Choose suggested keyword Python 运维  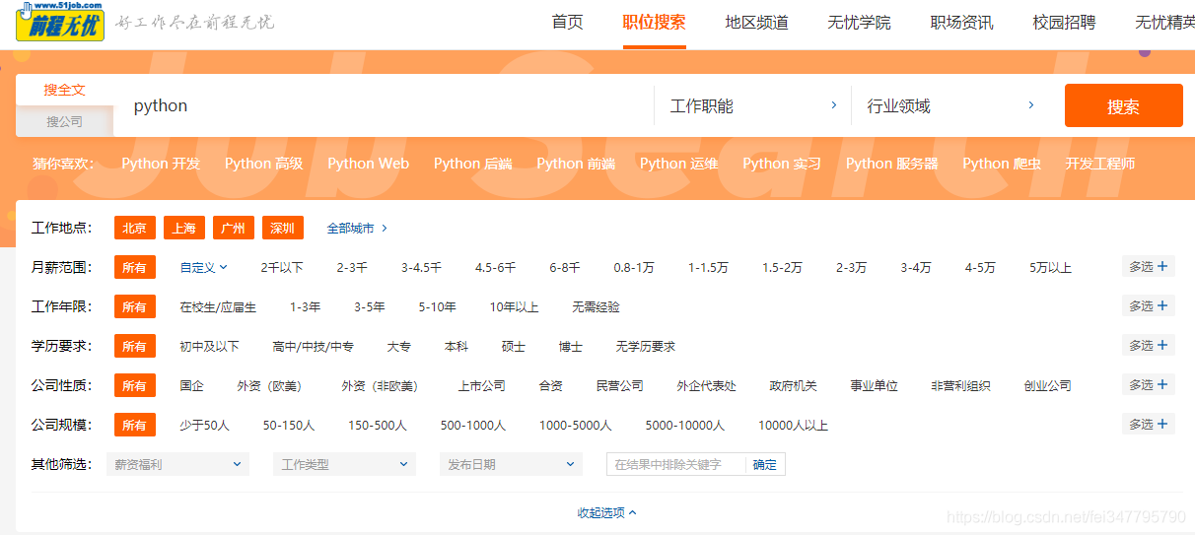point(678,164)
